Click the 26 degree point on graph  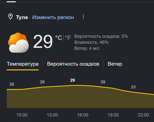point(12,84)
